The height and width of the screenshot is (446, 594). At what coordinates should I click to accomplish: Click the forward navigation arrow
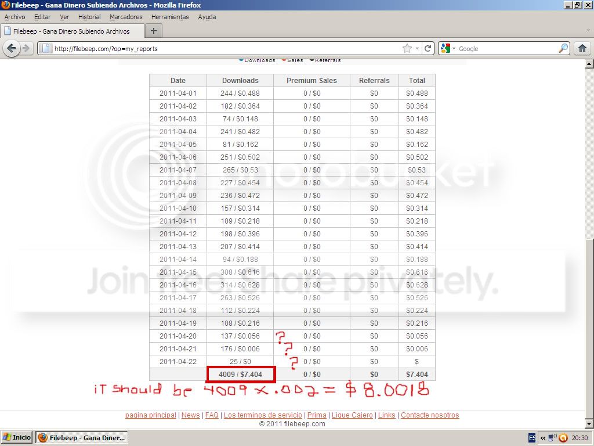point(26,49)
